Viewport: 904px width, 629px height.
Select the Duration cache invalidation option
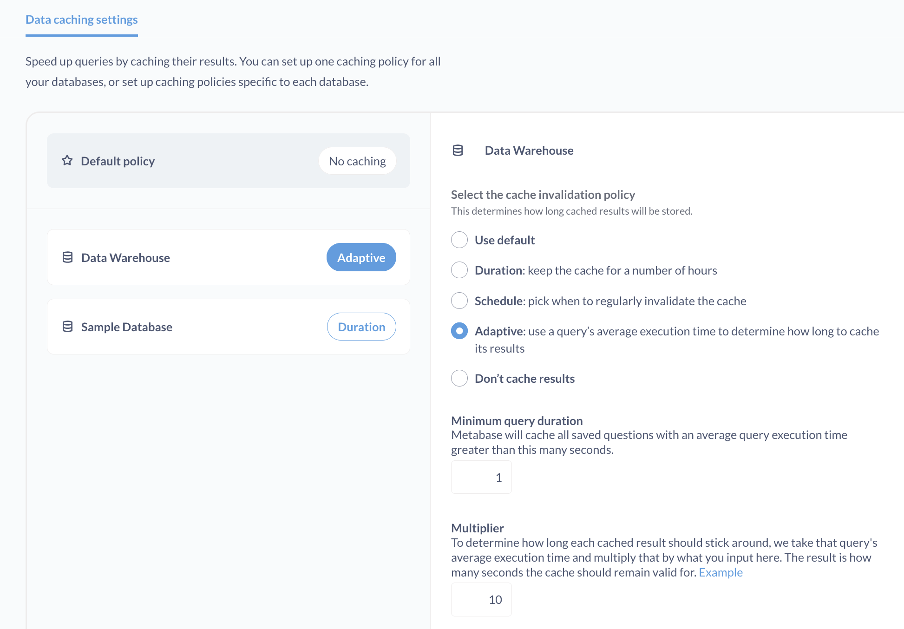[x=459, y=270]
